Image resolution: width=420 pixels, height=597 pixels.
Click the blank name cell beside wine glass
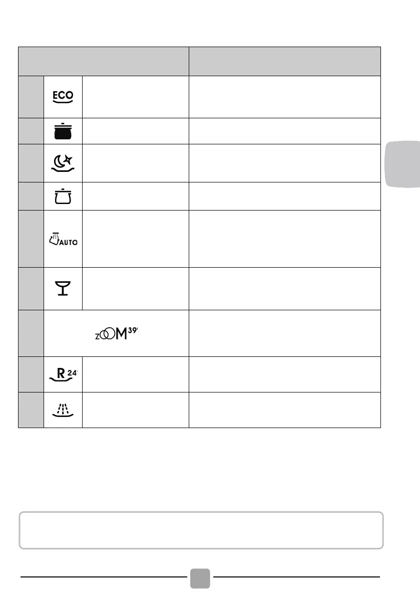(135, 288)
